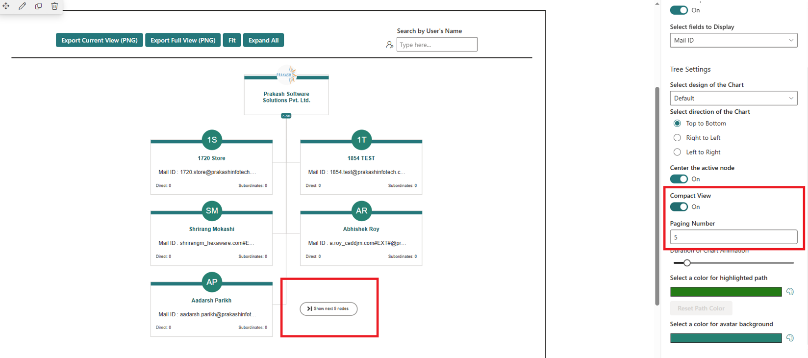Click the Search by User's Name field

click(437, 45)
